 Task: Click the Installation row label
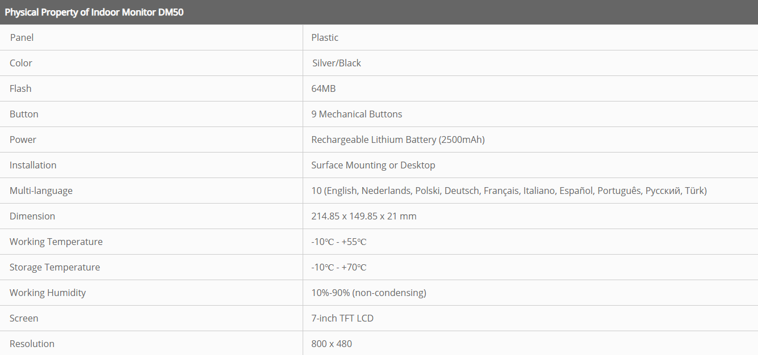pos(33,165)
